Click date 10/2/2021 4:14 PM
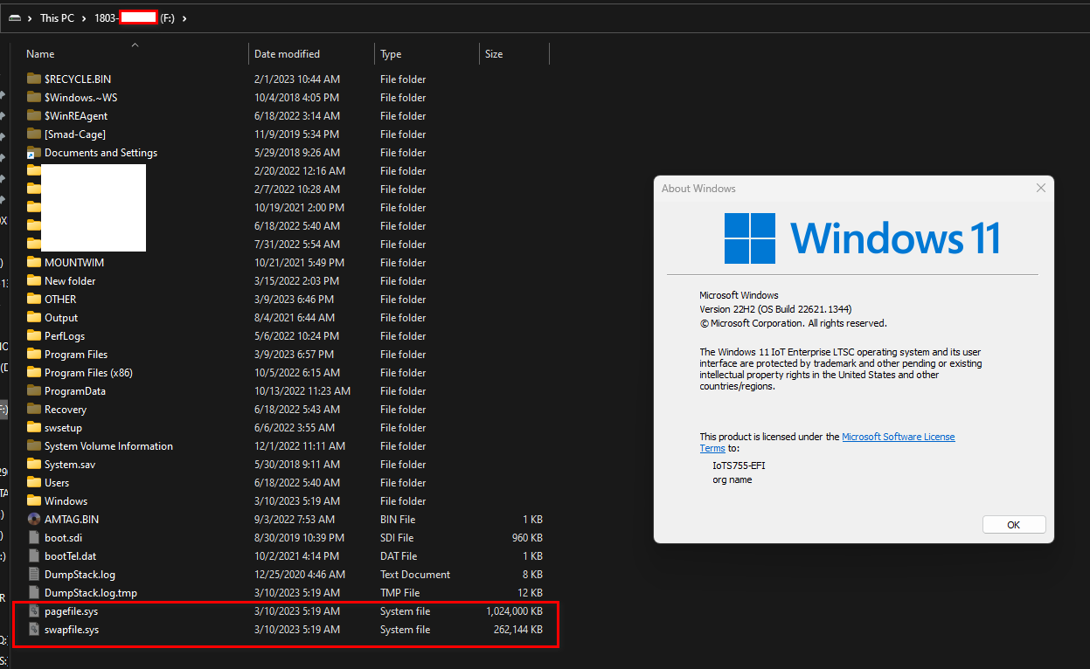This screenshot has height=669, width=1090. (x=295, y=555)
